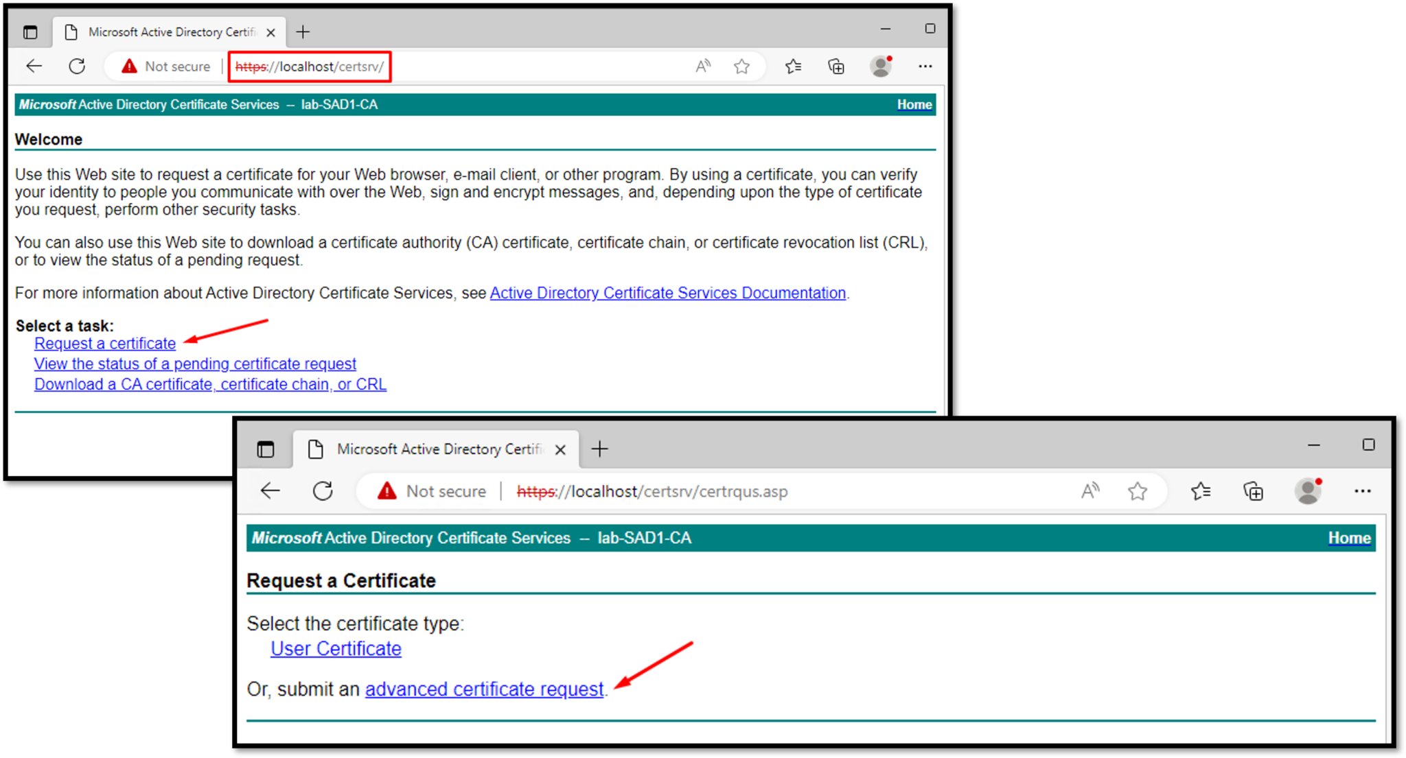Open the browser profile menu
The height and width of the screenshot is (758, 1406).
[x=881, y=66]
